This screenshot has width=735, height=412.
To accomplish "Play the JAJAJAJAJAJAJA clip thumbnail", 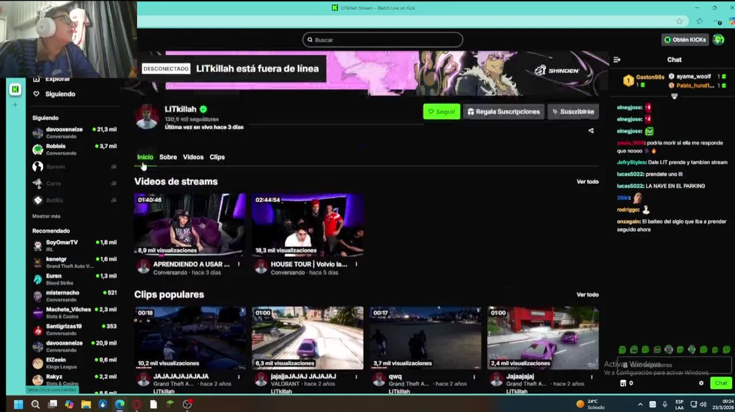I will coord(190,338).
